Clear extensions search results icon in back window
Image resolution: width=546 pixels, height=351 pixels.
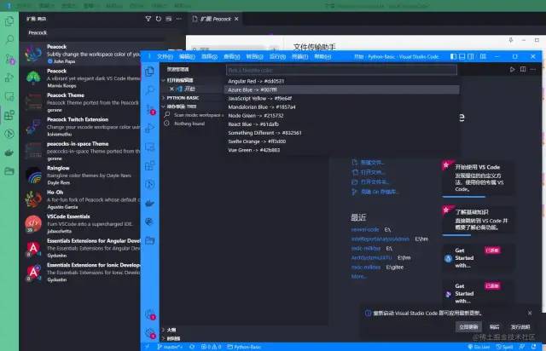click(x=169, y=19)
